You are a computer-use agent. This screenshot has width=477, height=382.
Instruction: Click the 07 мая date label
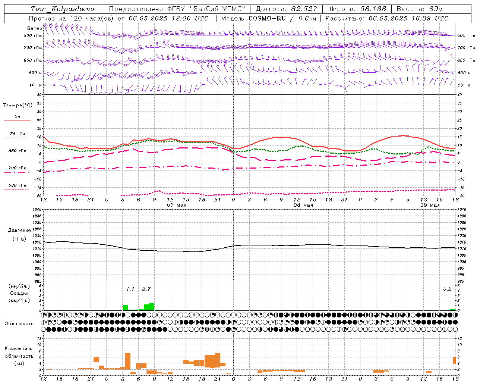(x=177, y=205)
